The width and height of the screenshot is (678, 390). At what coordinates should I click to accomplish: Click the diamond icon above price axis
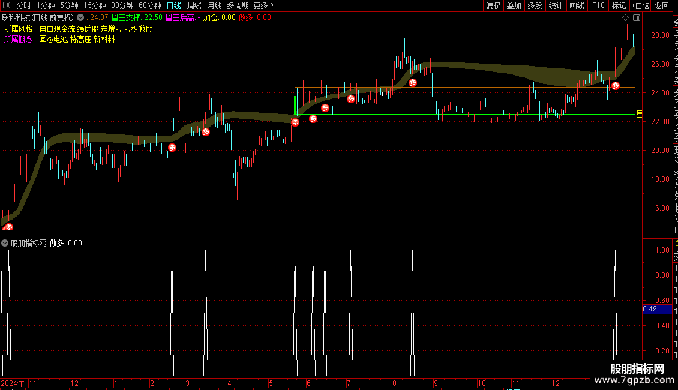625,17
